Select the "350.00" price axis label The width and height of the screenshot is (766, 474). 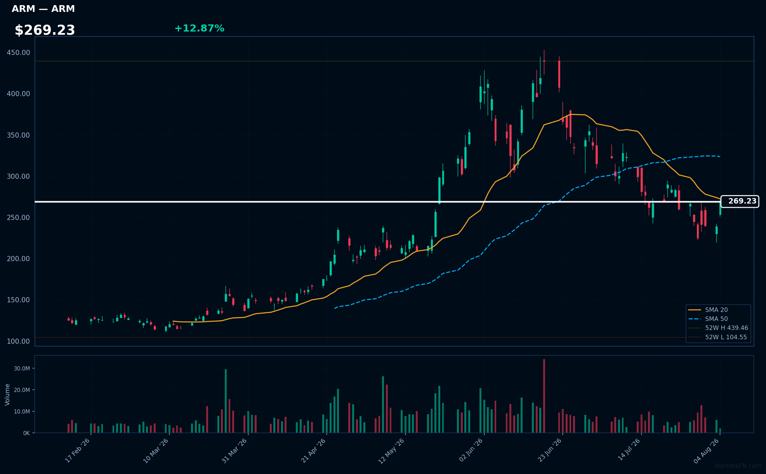point(18,135)
